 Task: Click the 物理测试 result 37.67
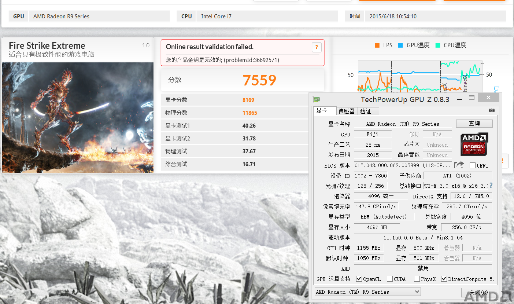coord(249,151)
